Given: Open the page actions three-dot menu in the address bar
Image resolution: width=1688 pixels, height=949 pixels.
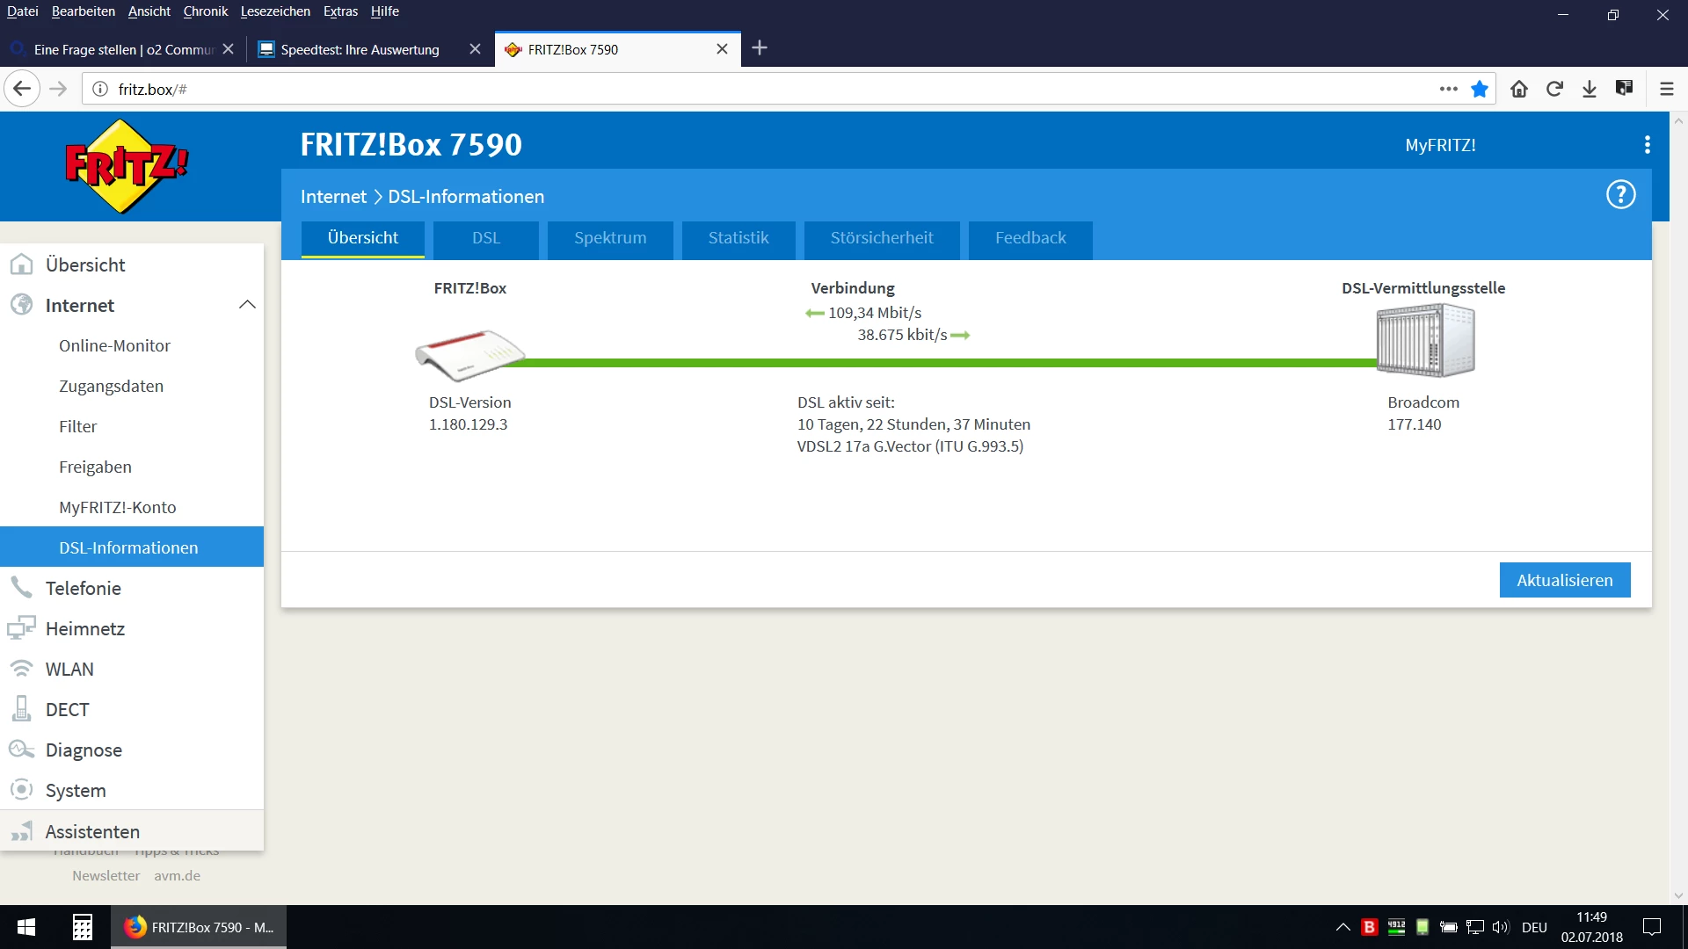Looking at the screenshot, I should [1448, 89].
